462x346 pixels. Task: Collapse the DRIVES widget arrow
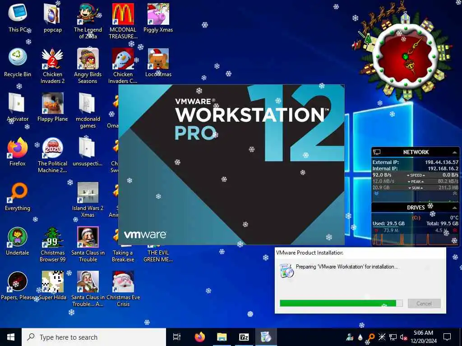(x=455, y=207)
